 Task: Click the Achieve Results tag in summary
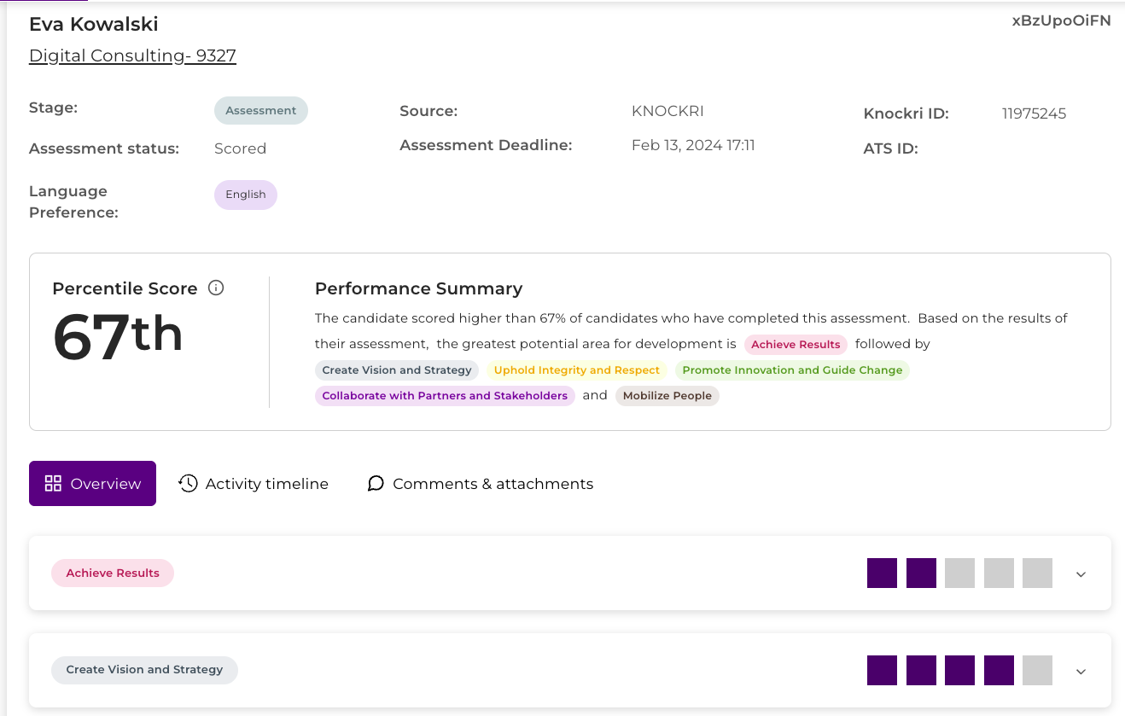click(796, 345)
